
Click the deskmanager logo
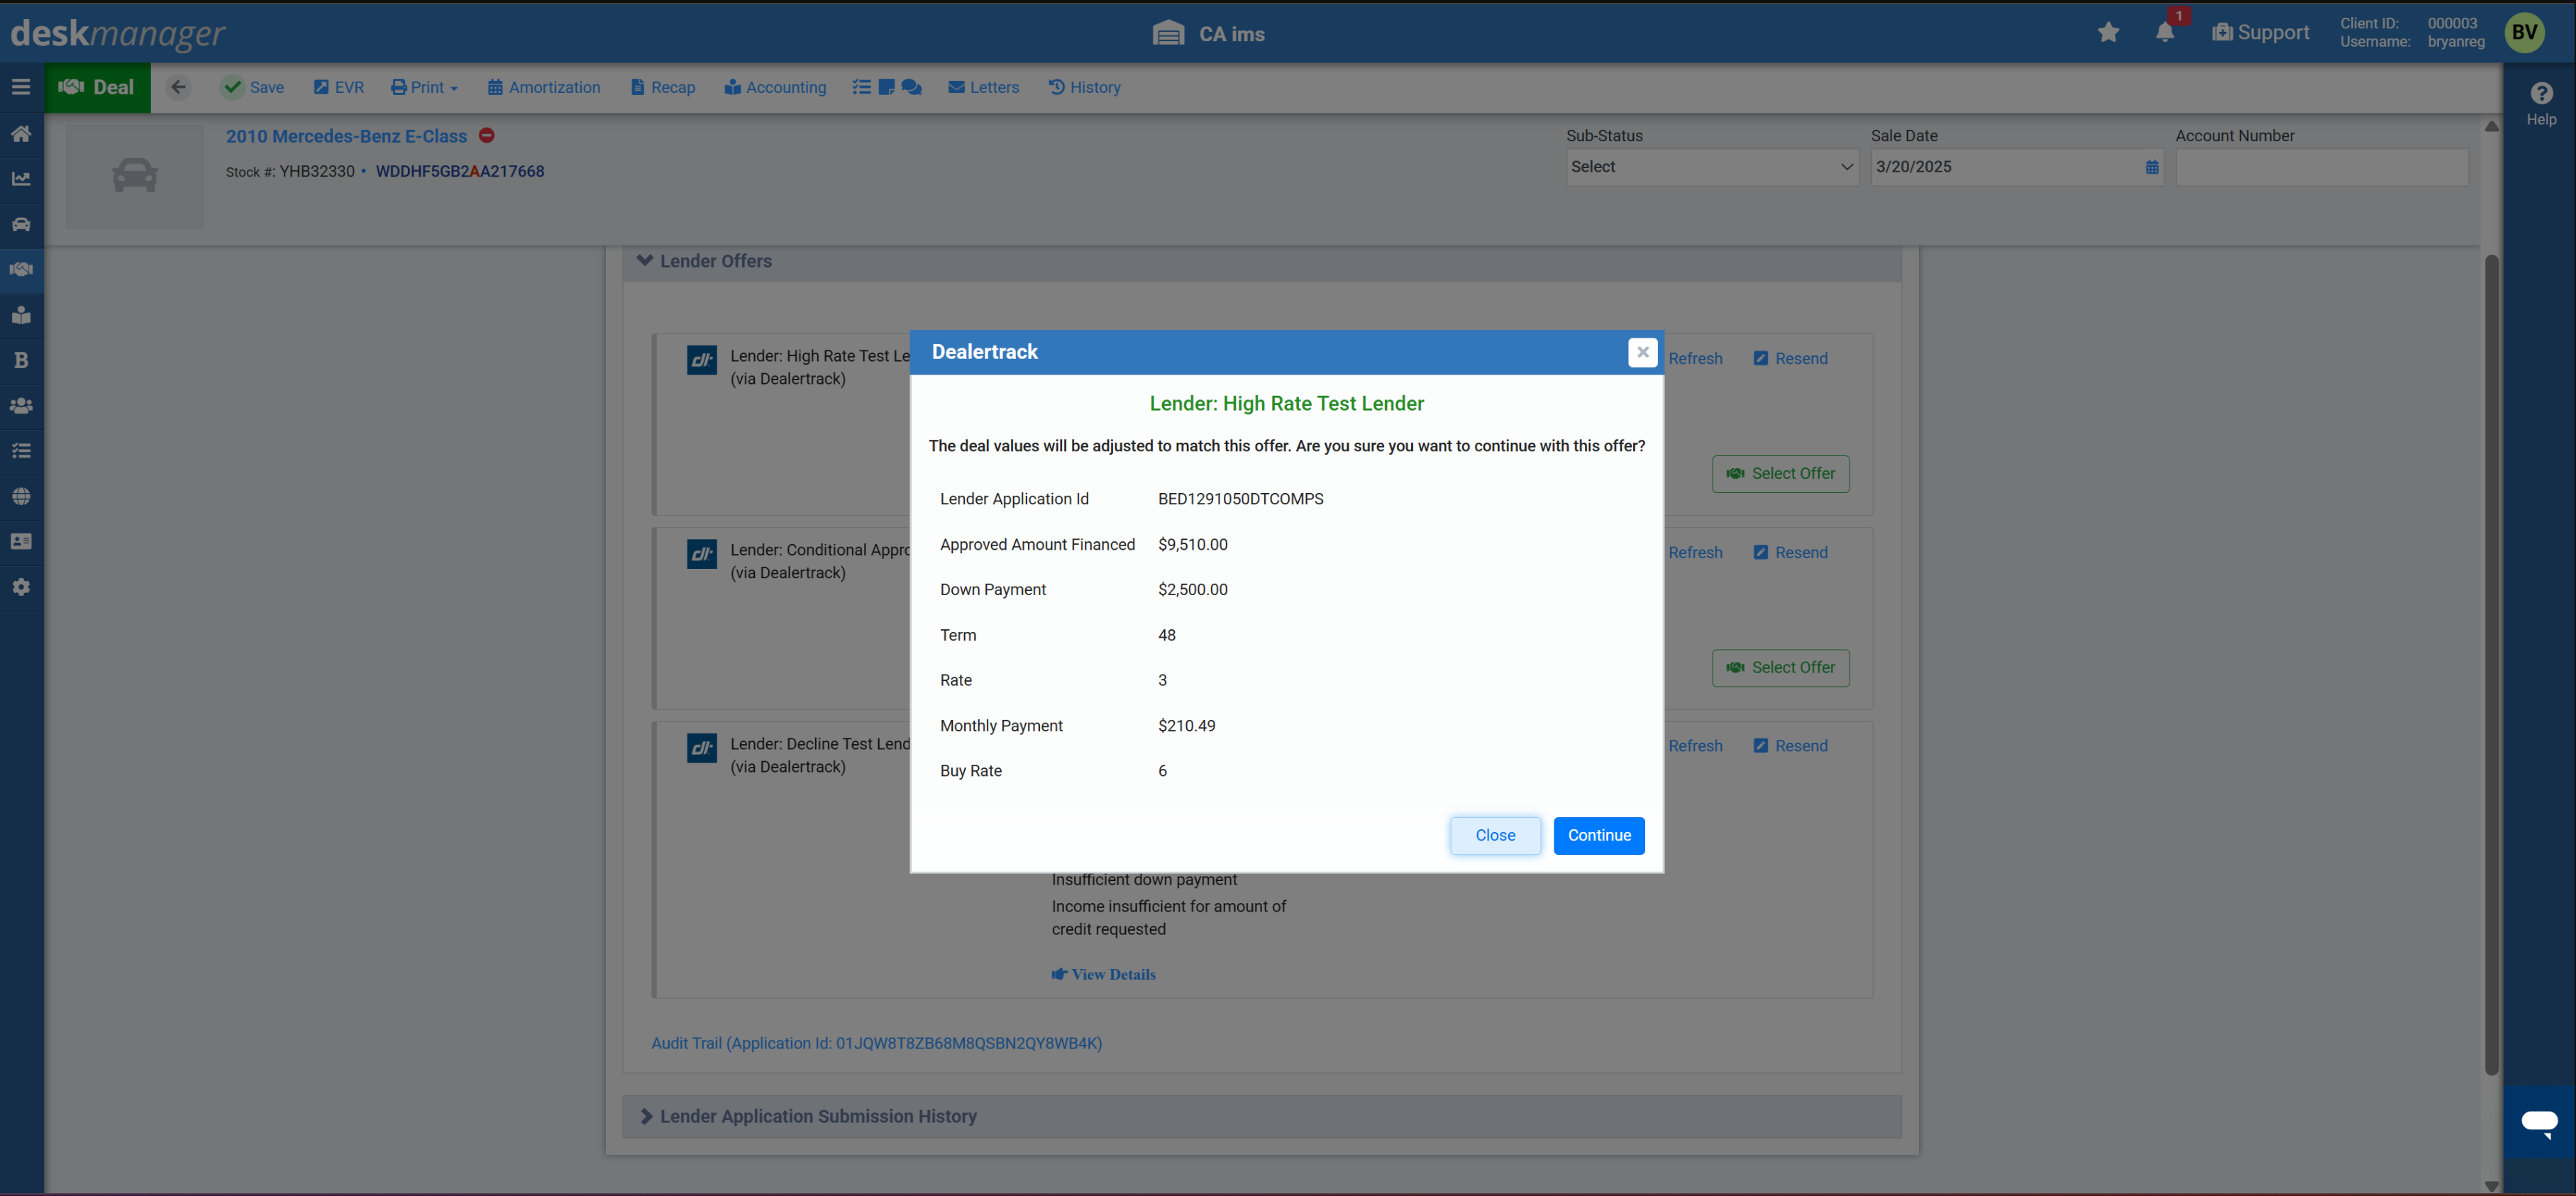[x=117, y=33]
